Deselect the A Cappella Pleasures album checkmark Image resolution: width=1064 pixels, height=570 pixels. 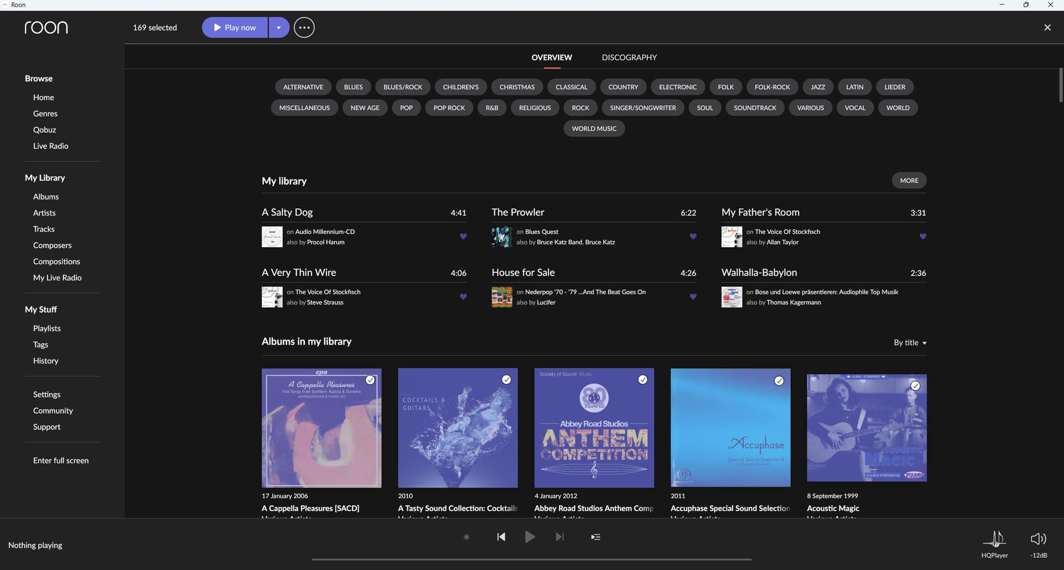pyautogui.click(x=370, y=380)
